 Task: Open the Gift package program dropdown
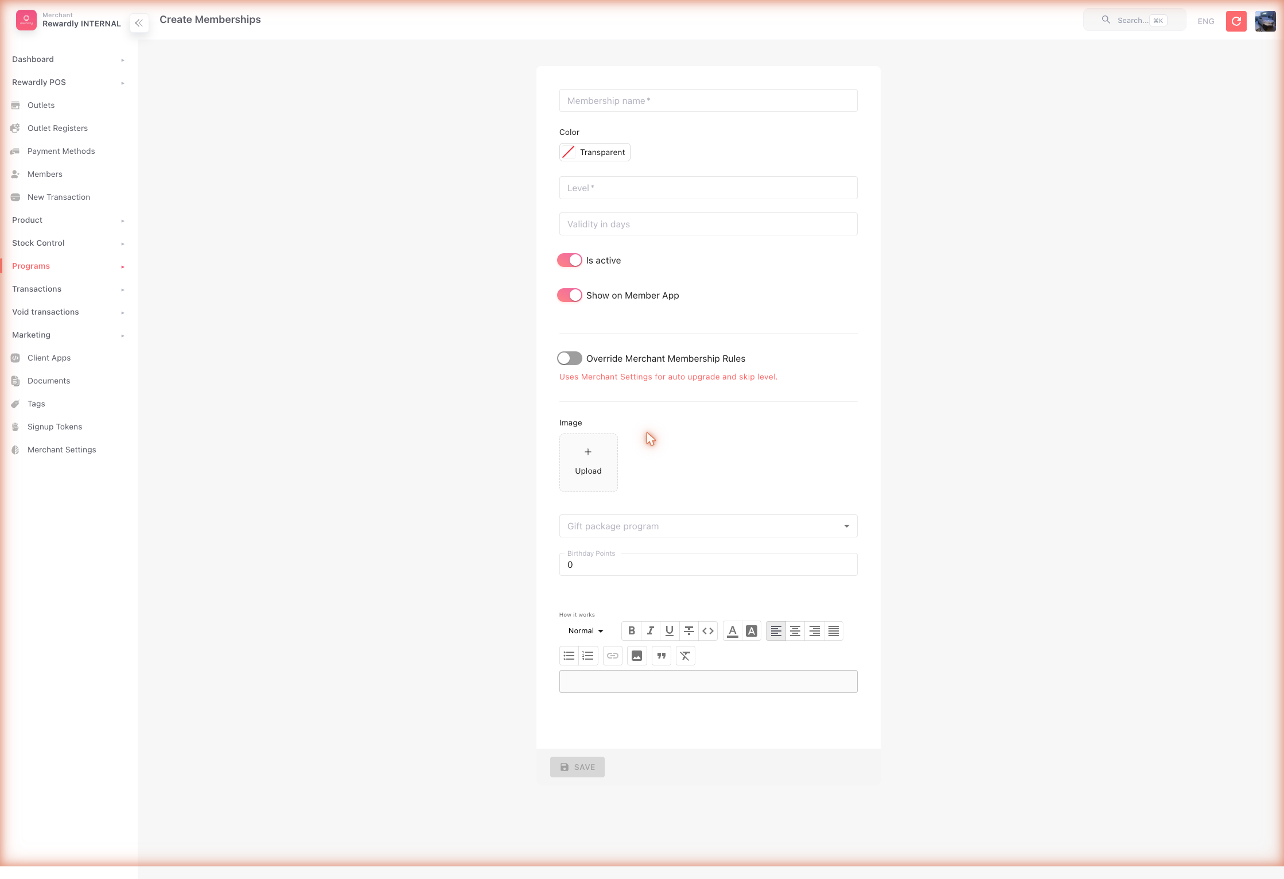coord(708,526)
